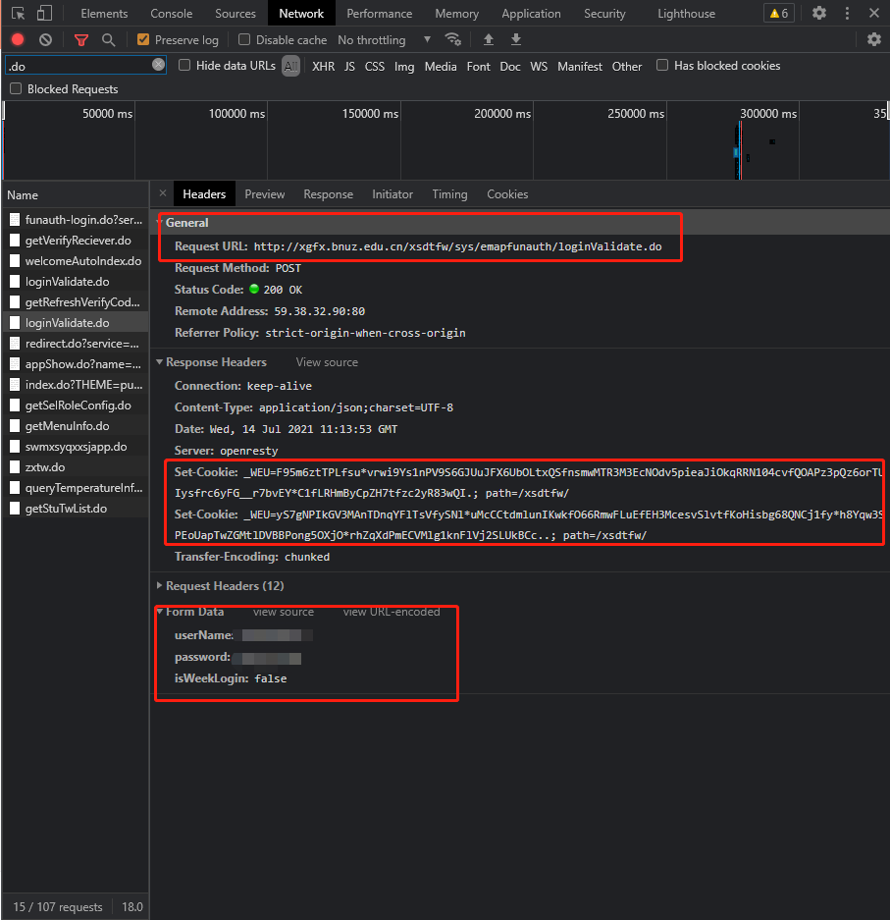This screenshot has height=920, width=890.
Task: Toggle the red filter funnel icon
Action: 81,40
